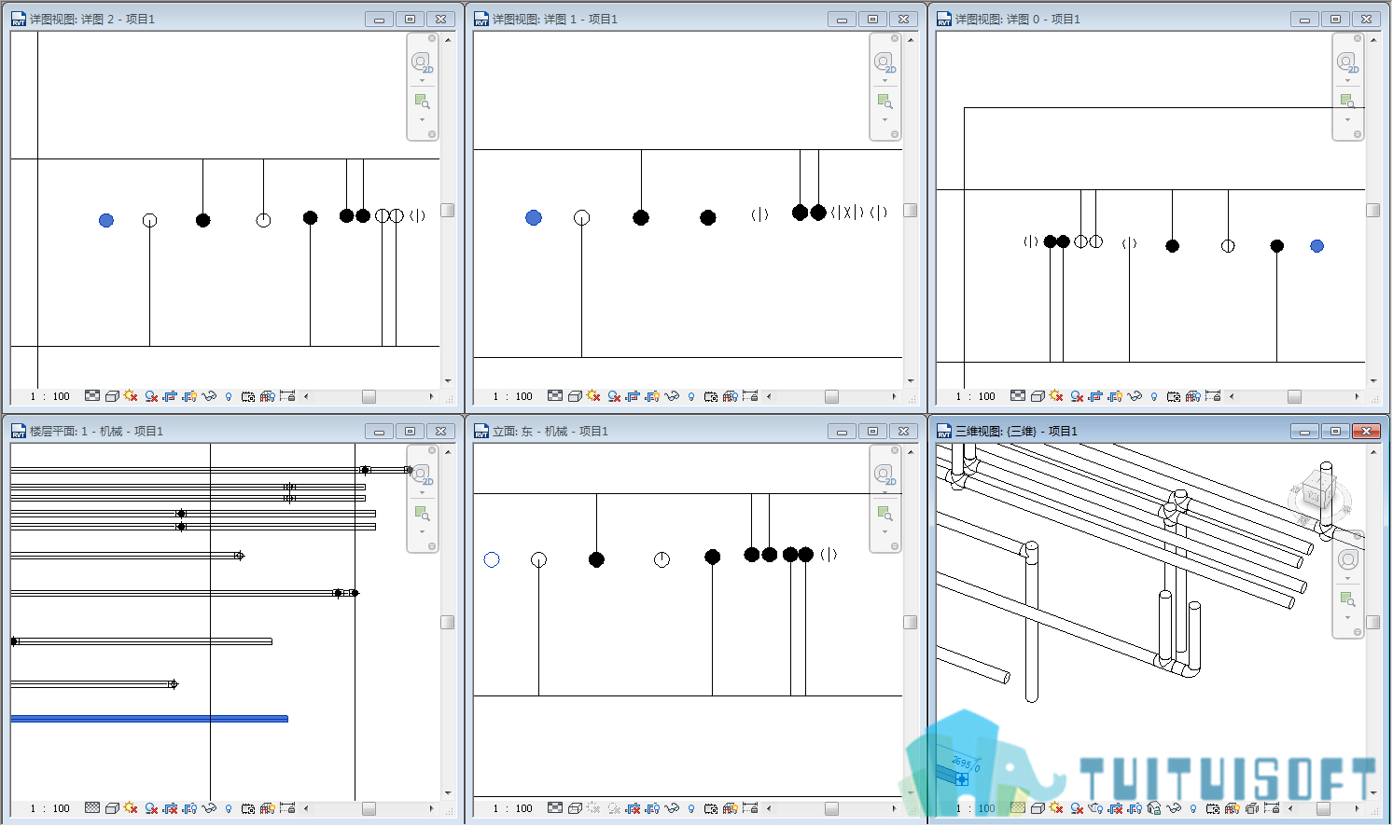Viewport: 1393px width, 826px height.
Task: Click Reveal Constraints icon in 详图 2 view
Action: coord(287,396)
